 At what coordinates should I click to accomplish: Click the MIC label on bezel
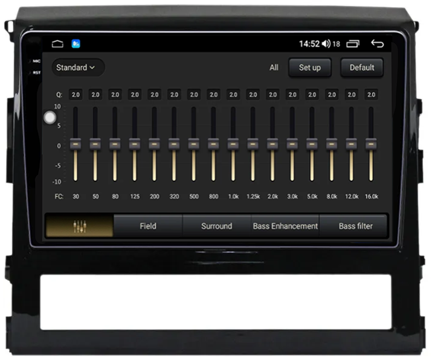click(36, 61)
